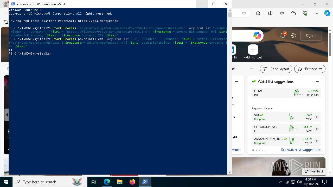Click the colorful Copilot logo on page
Viewport: 333px width, 187px height.
click(257, 36)
